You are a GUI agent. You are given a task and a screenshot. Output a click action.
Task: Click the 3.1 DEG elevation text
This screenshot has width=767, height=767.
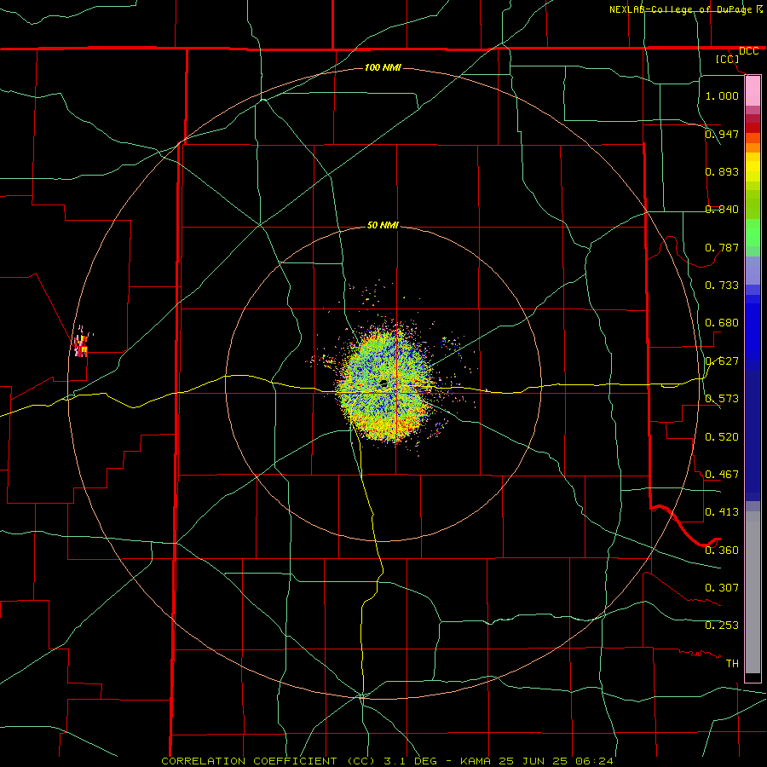click(411, 761)
